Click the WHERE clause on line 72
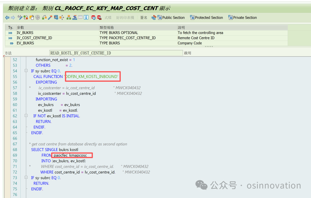311x198 pixels. click(78, 172)
